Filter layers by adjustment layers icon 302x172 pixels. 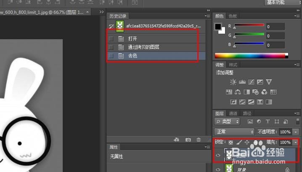259,122
